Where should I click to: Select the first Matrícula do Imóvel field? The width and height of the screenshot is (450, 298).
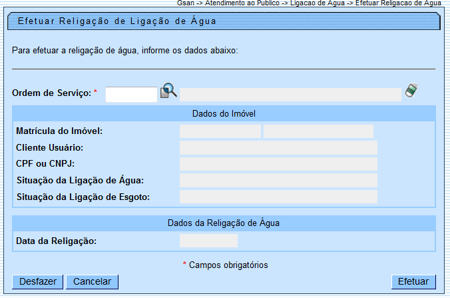click(220, 131)
